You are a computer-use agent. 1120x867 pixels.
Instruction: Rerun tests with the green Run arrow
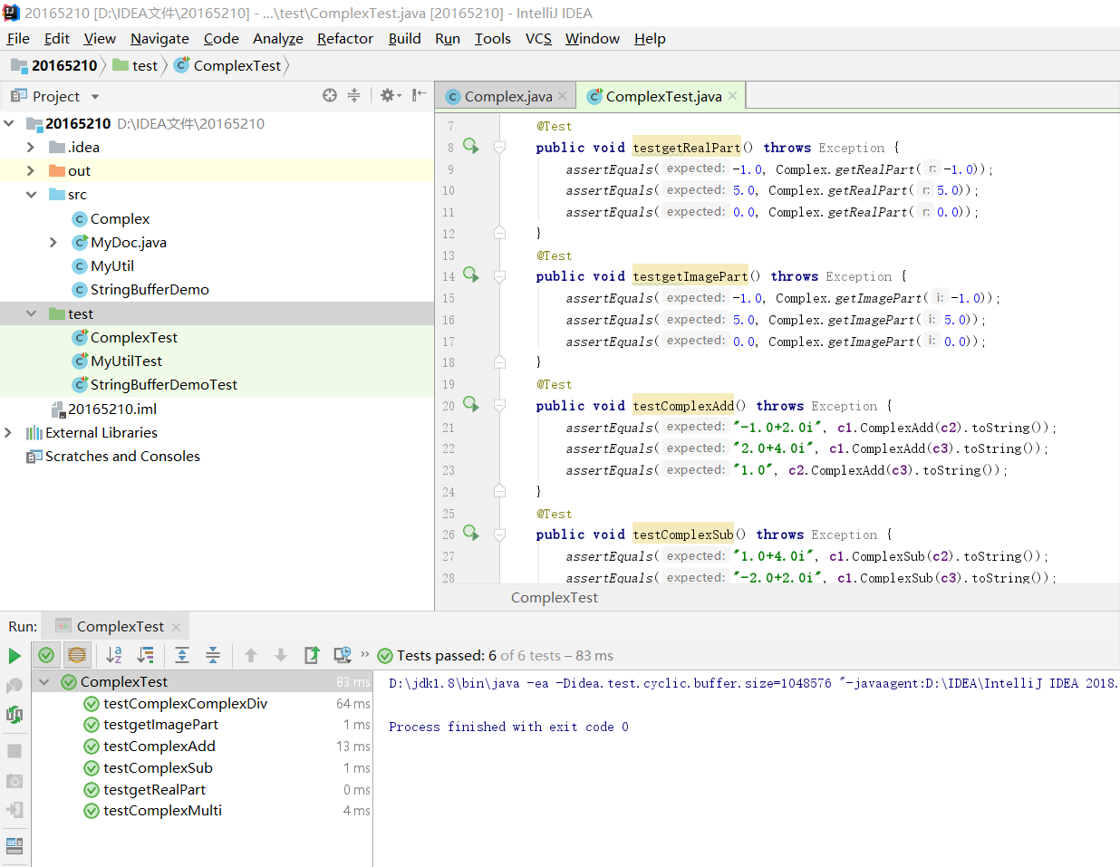14,655
